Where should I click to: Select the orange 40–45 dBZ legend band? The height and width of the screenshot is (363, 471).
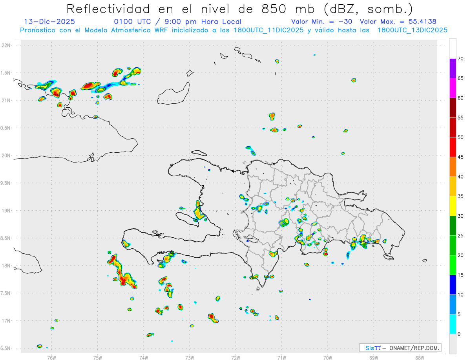click(x=453, y=167)
